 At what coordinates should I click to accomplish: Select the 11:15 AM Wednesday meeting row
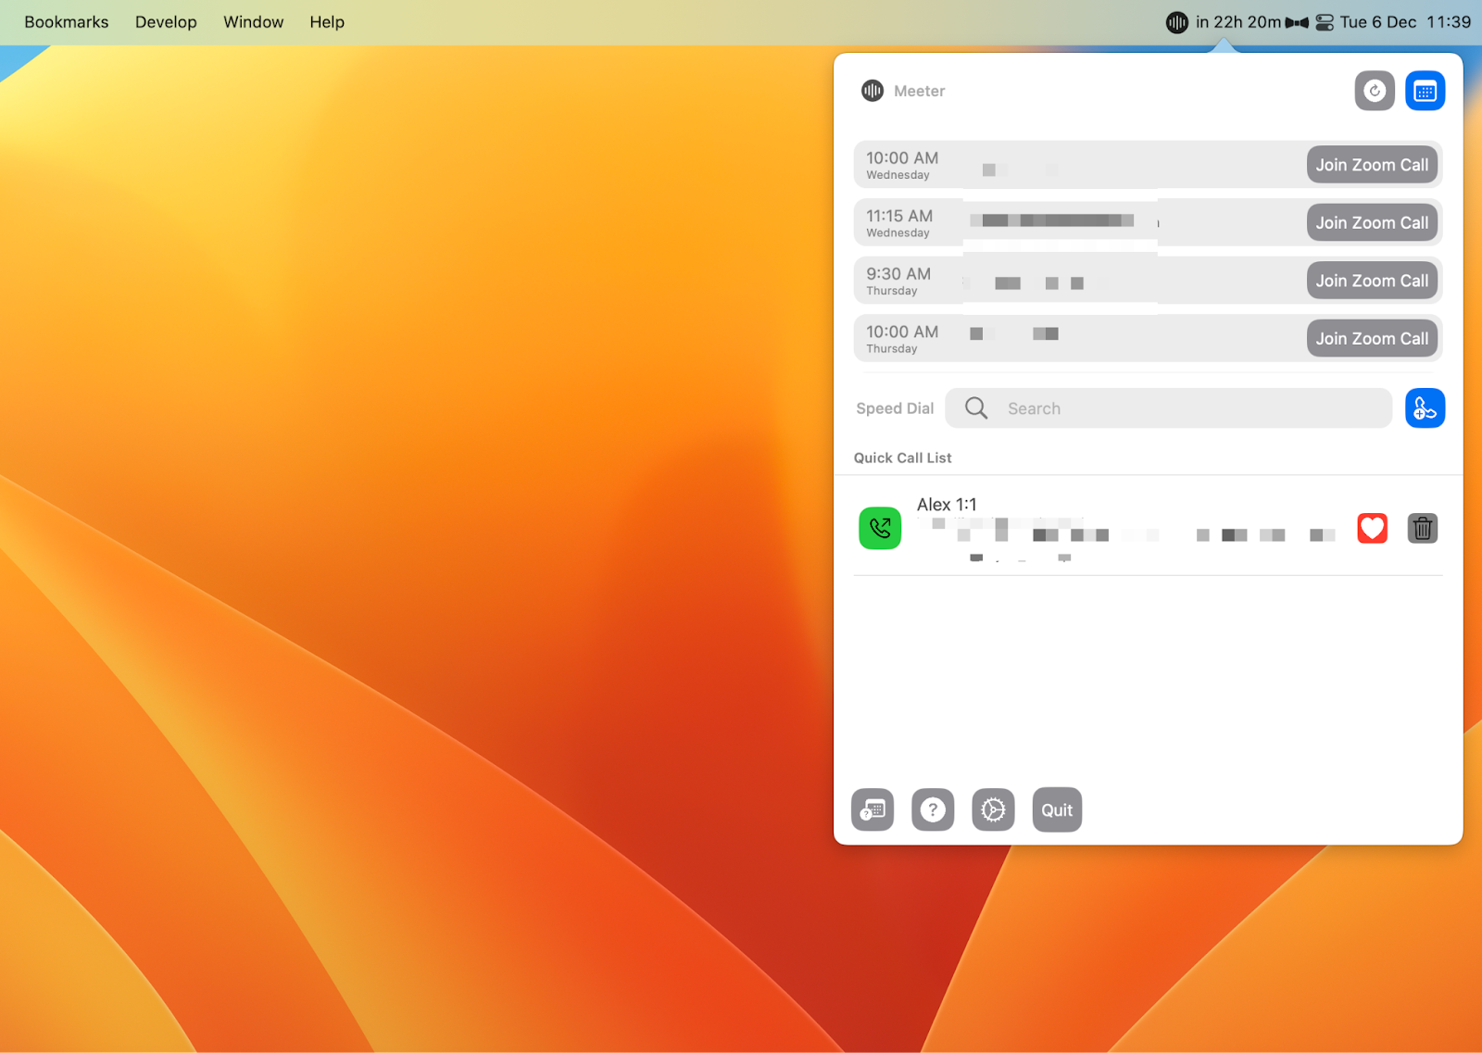[1148, 223]
